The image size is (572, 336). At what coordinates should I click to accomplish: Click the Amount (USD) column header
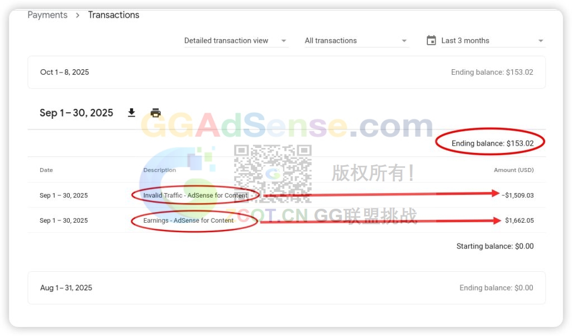tap(514, 170)
